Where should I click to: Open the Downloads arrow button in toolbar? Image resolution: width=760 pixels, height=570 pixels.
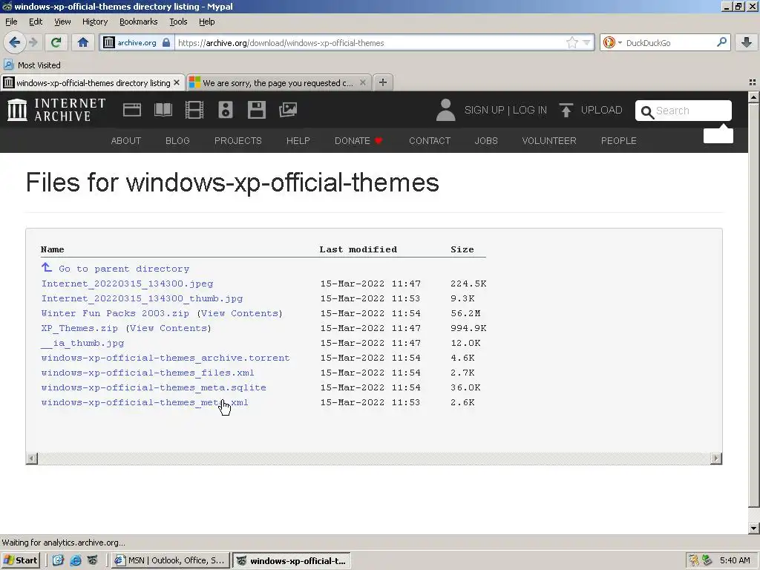coord(747,42)
